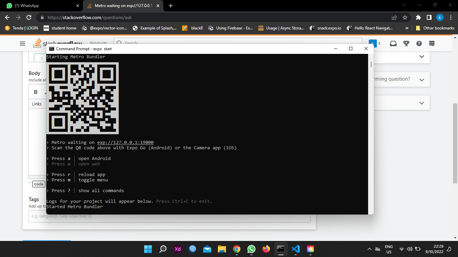Expand the 'programming question?' sidebar panel

click(422, 80)
